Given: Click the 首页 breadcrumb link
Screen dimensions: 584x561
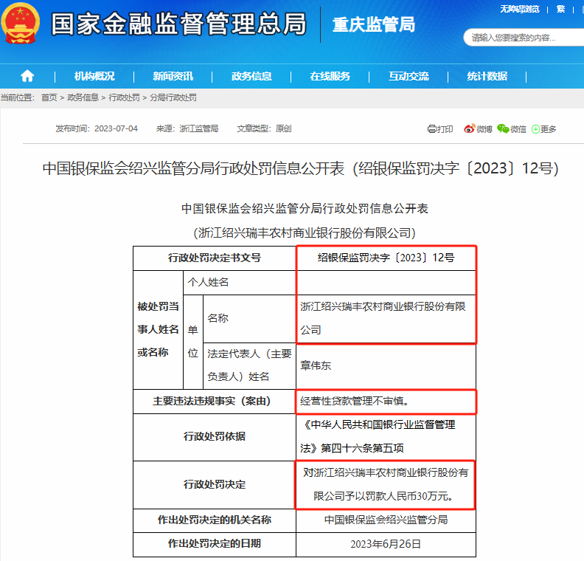Looking at the screenshot, I should click(49, 97).
